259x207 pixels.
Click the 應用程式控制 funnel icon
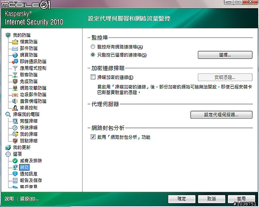pyautogui.click(x=15, y=68)
